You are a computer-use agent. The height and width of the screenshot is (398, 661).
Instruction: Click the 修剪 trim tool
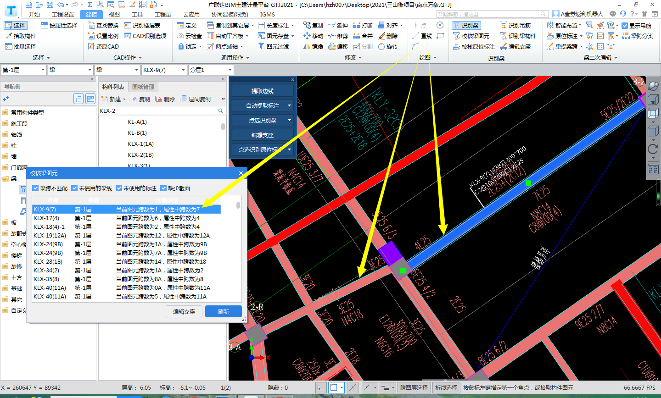(x=338, y=36)
